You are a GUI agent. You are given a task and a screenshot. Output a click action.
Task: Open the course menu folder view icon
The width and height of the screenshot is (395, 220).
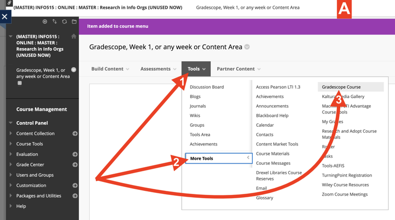point(74,22)
